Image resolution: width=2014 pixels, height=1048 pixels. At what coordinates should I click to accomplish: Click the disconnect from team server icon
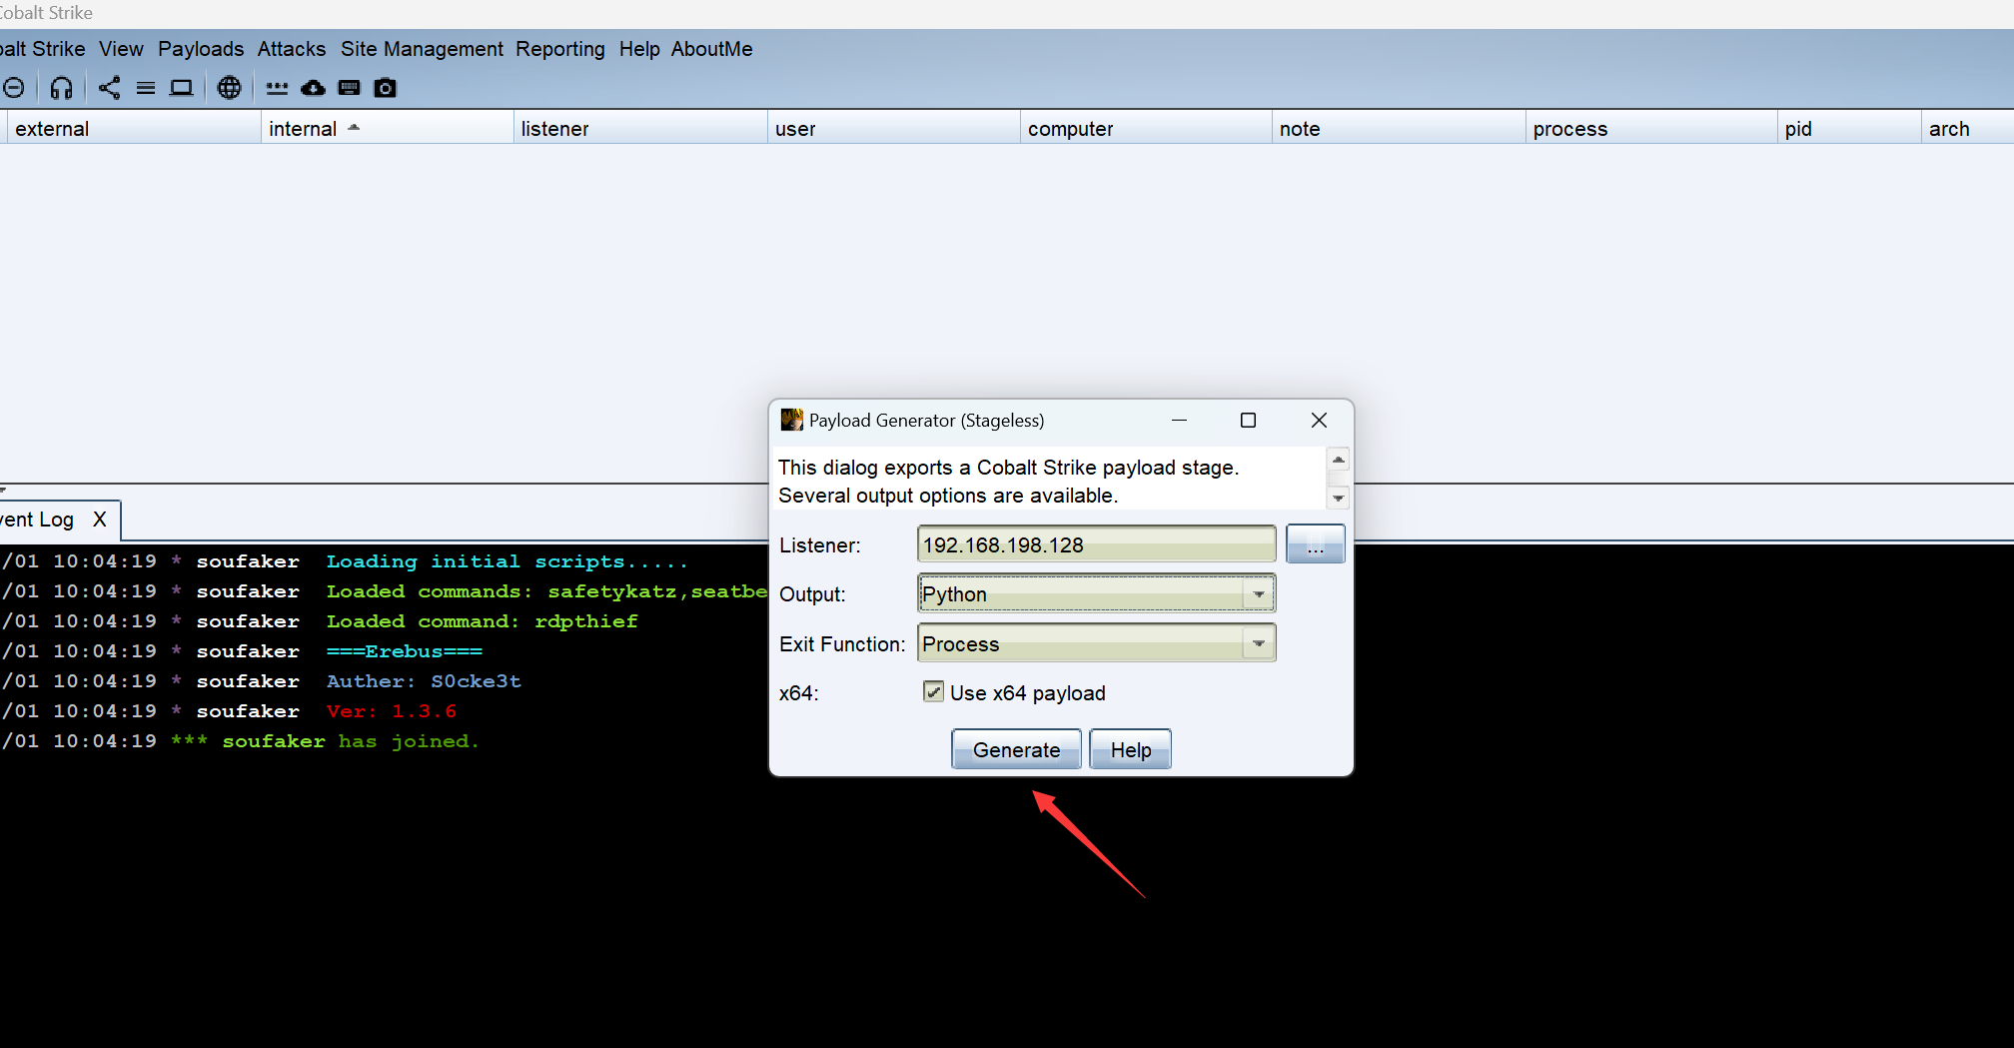pos(13,88)
